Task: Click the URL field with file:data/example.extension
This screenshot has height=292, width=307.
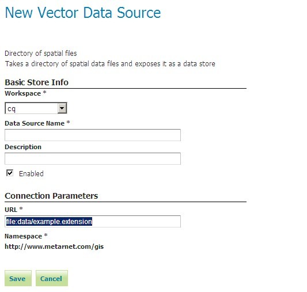Action: point(93,222)
